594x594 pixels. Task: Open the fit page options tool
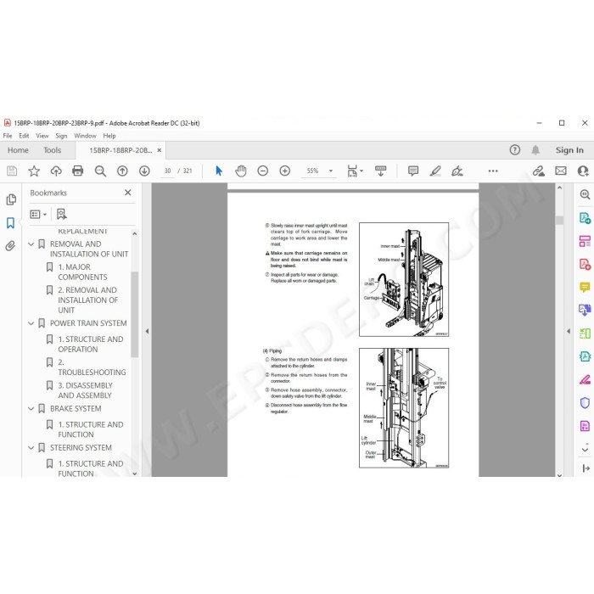coord(355,171)
